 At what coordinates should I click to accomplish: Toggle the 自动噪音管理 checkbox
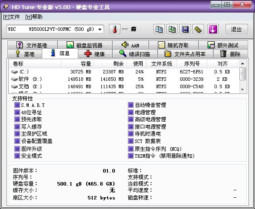[131, 105]
